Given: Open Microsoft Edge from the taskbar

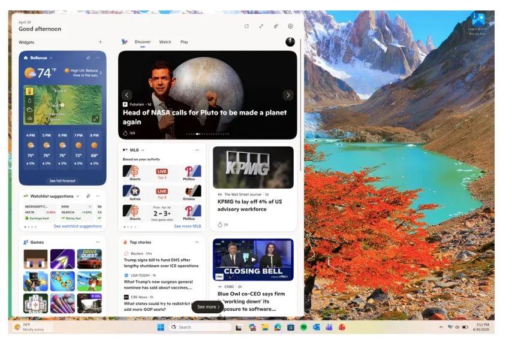Looking at the screenshot, I should [278, 327].
